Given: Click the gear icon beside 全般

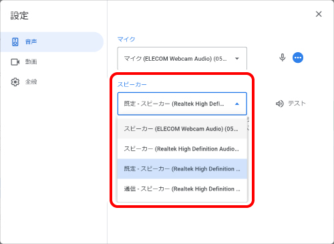Looking at the screenshot, I should (15, 82).
